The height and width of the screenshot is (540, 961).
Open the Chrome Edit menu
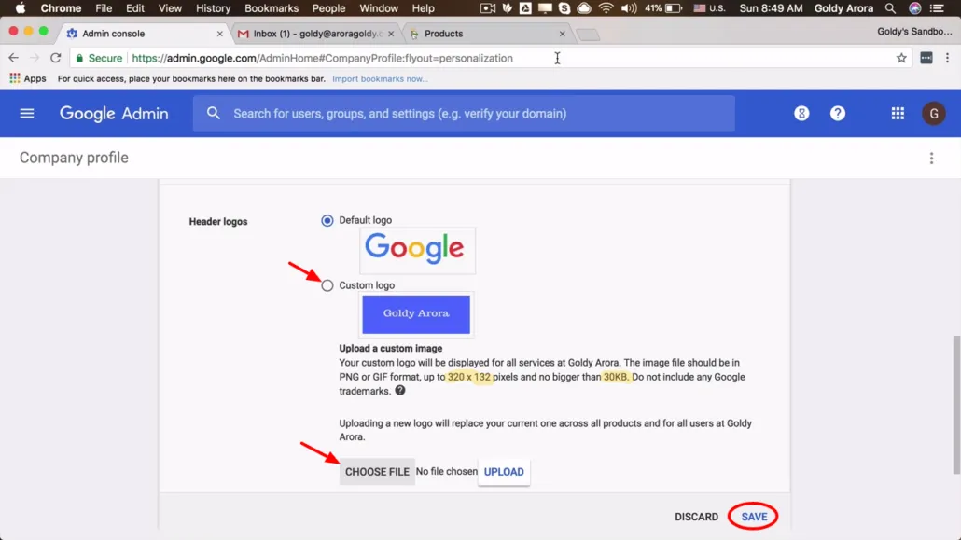[x=135, y=8]
